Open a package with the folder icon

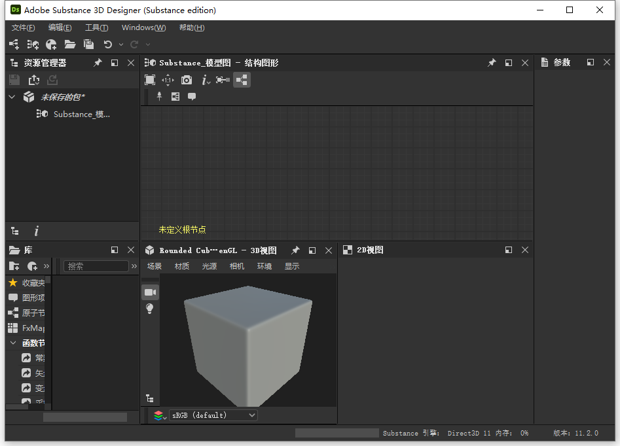pyautogui.click(x=70, y=44)
